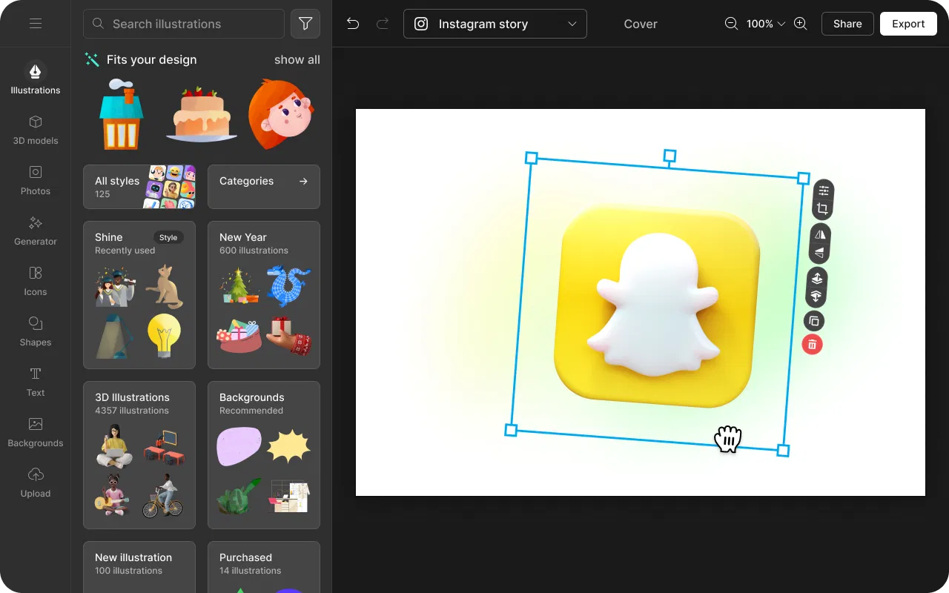Open the Instagram story size dropdown

[495, 24]
